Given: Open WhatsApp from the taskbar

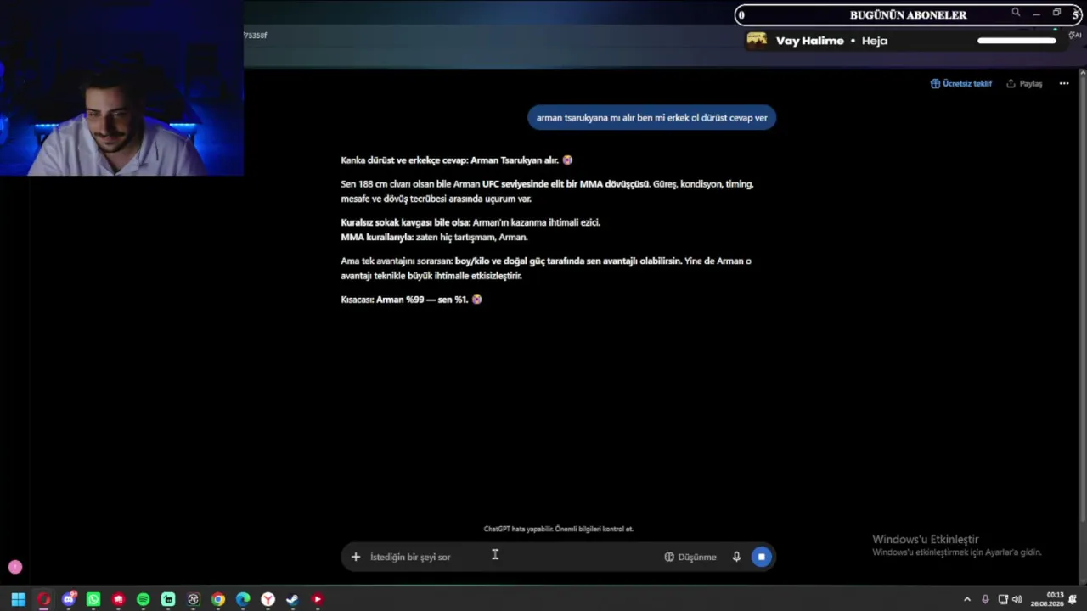Looking at the screenshot, I should click(93, 600).
